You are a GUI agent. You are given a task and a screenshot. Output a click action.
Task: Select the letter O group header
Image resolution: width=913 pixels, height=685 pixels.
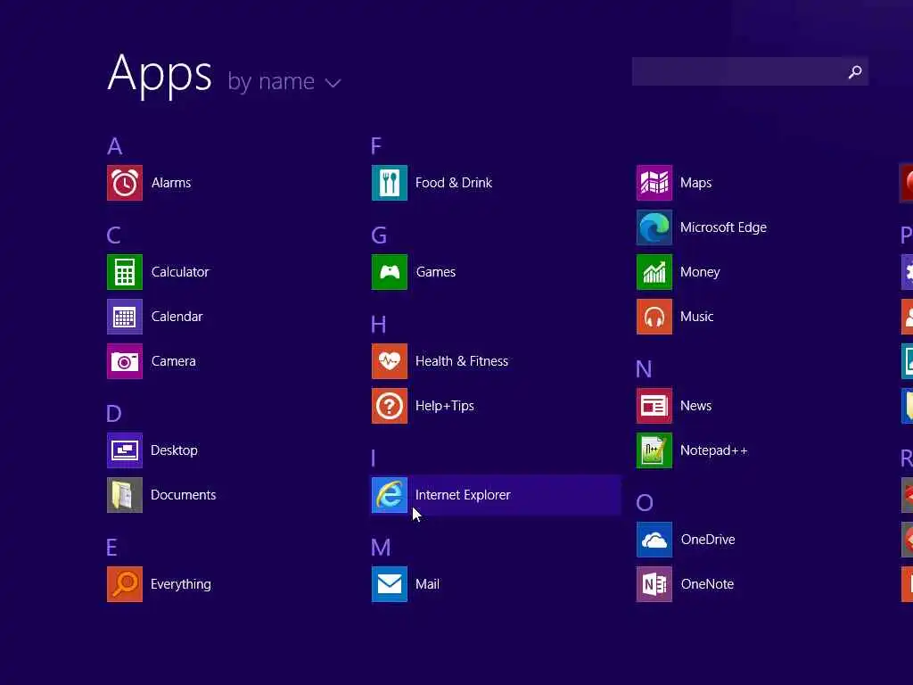click(x=645, y=503)
